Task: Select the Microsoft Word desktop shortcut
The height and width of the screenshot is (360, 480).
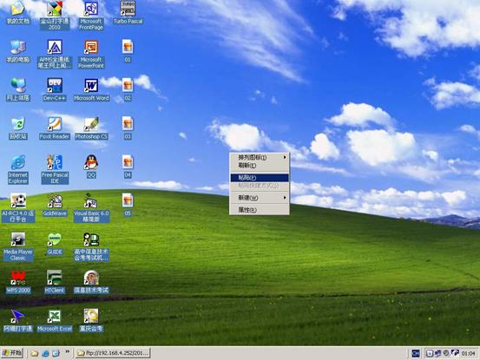Action: click(91, 89)
